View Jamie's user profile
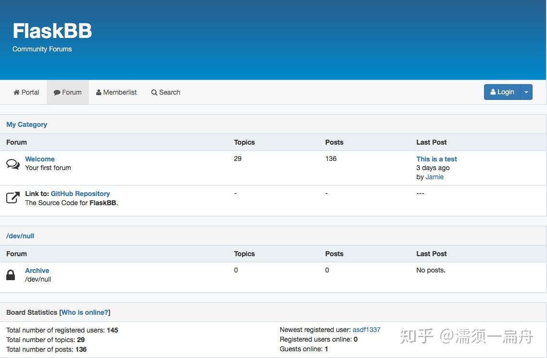547x358 pixels. point(434,177)
